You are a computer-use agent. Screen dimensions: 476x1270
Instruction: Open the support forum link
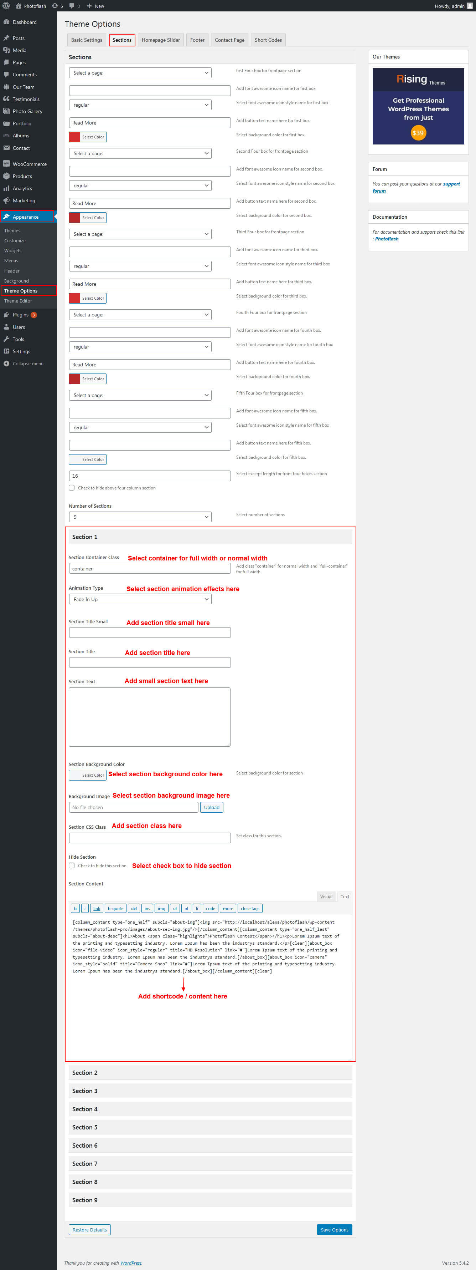[x=416, y=187]
